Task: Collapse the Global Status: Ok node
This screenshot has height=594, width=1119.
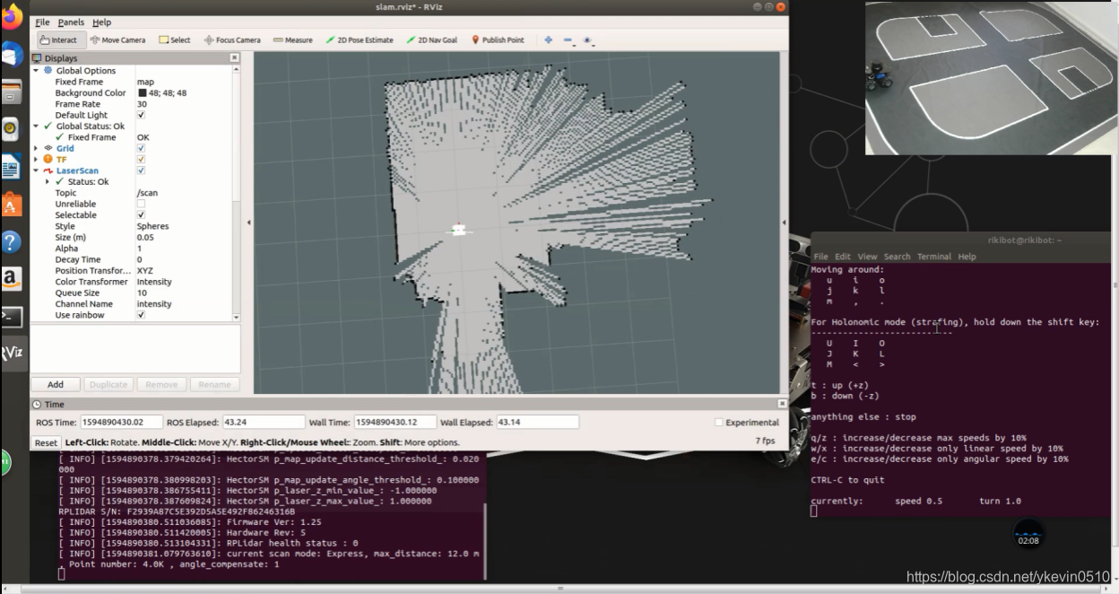Action: (37, 127)
